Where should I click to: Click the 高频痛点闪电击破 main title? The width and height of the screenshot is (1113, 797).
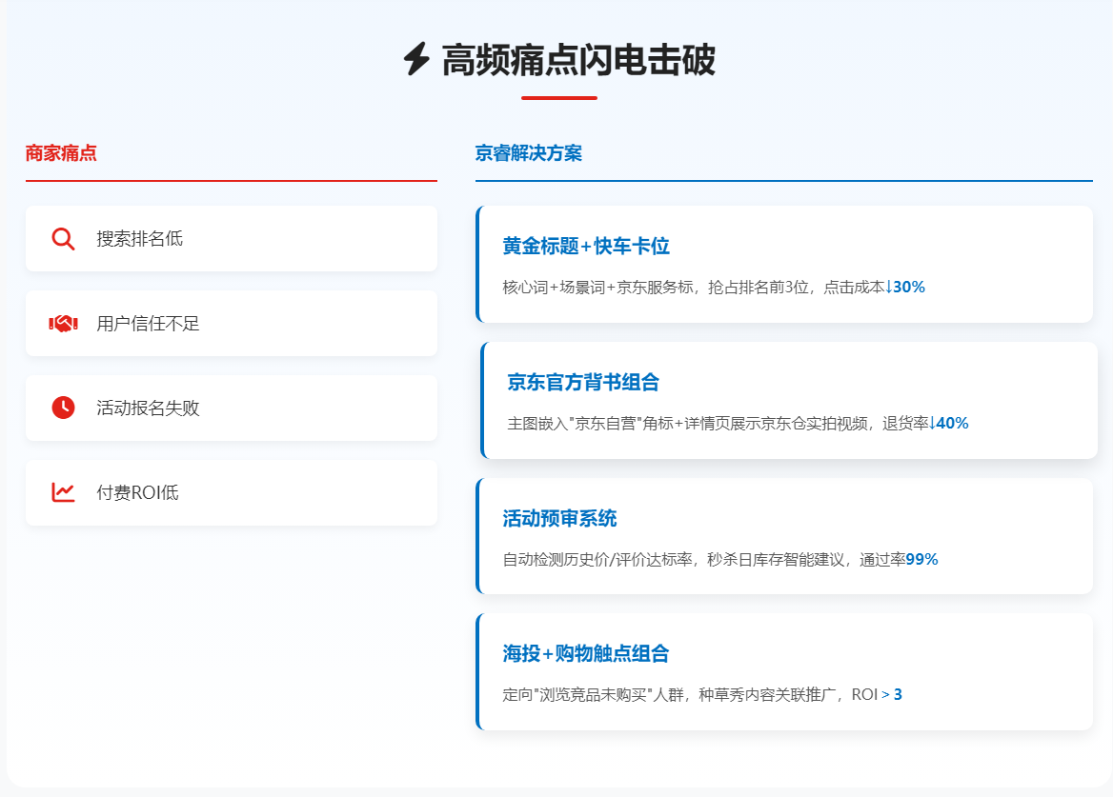pyautogui.click(x=577, y=61)
